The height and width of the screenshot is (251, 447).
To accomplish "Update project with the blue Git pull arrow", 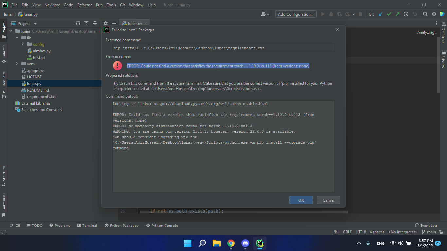I will point(381,14).
